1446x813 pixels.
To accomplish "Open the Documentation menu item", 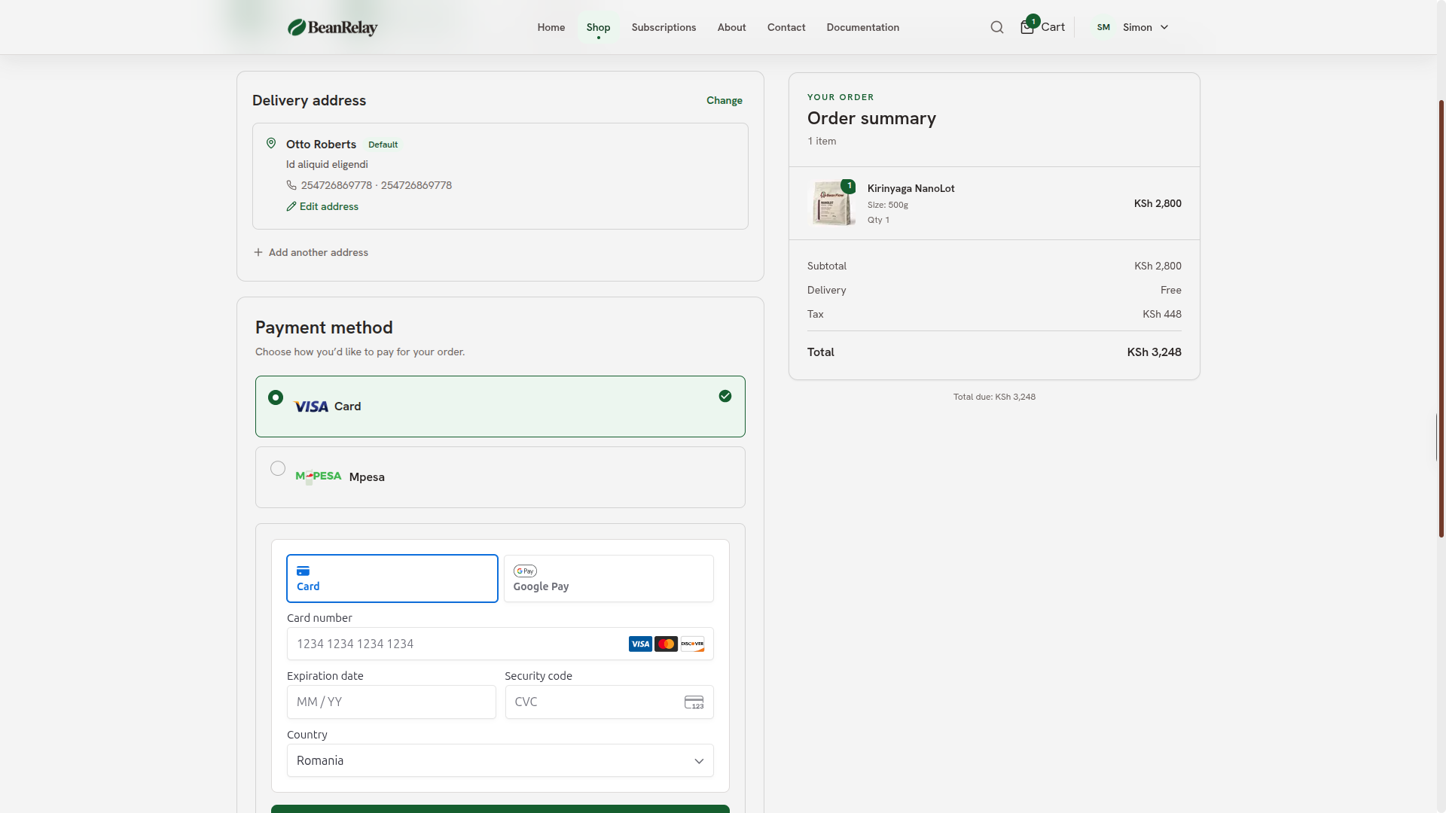I will pos(863,27).
